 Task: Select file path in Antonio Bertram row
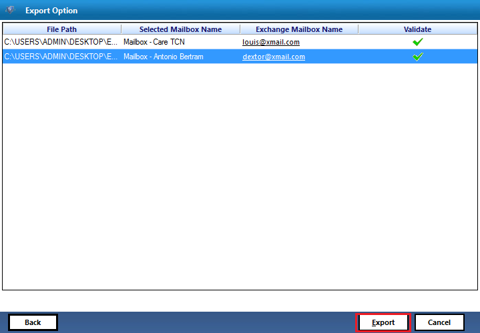(61, 57)
